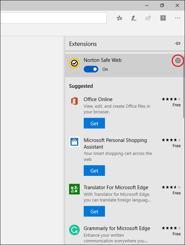Select the Make a Web Note pen icon
This screenshot has width=185, height=245.
[x=134, y=18]
